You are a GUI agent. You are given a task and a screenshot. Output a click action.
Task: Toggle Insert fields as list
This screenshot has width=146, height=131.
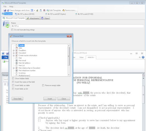point(13,89)
